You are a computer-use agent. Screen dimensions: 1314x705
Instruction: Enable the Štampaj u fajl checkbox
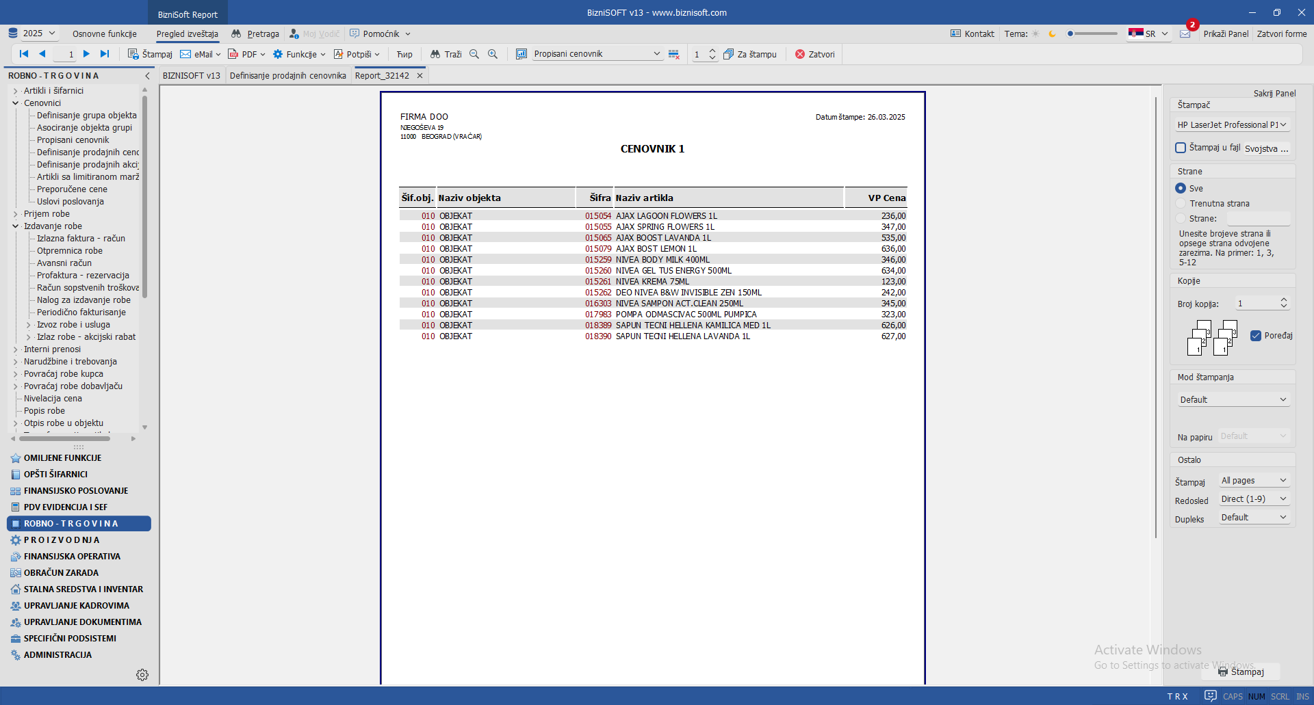(x=1181, y=148)
